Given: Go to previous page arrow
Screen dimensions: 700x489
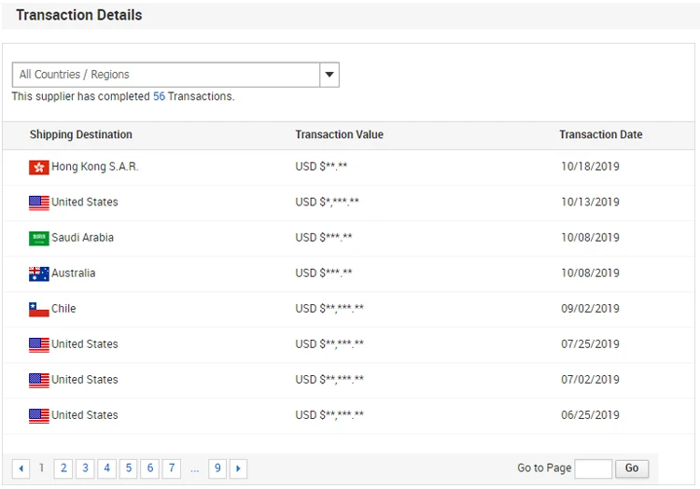Looking at the screenshot, I should click(x=21, y=468).
